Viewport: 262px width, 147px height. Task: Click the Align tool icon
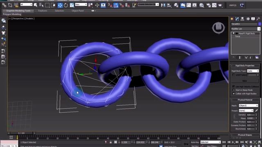[x=169, y=5]
